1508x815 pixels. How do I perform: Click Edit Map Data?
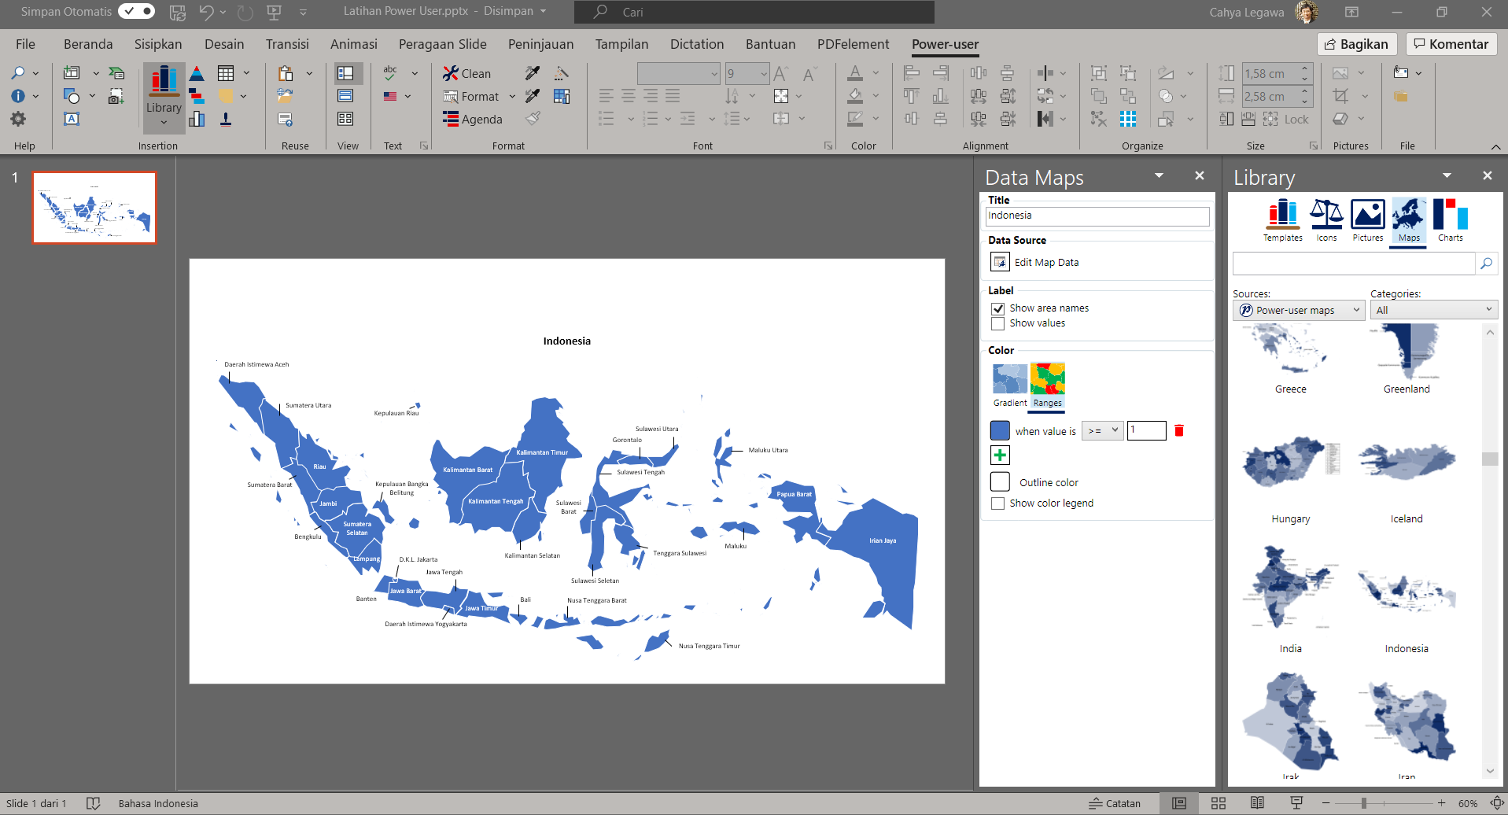click(x=1045, y=263)
